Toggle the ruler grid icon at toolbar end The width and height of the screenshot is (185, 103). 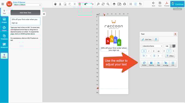coord(140,4)
